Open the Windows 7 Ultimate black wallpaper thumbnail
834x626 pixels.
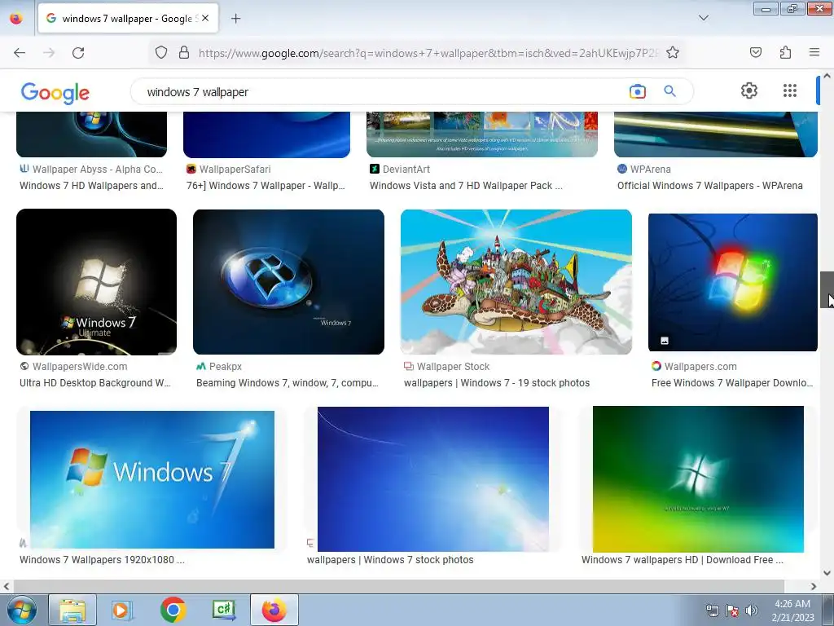pos(96,281)
